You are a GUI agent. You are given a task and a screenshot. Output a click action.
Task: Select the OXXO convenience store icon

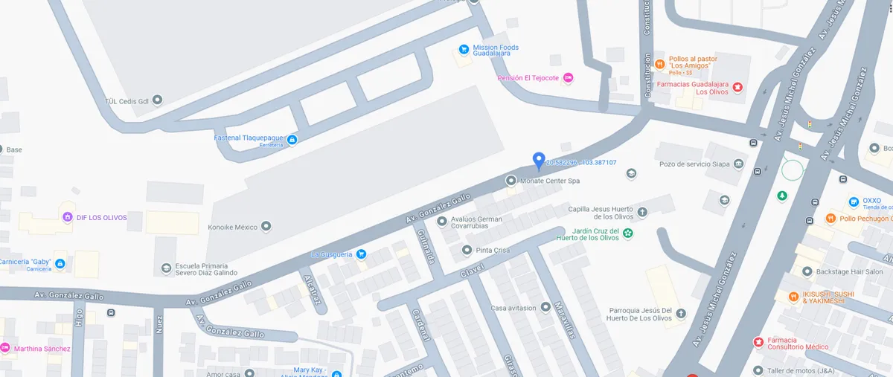coord(854,202)
